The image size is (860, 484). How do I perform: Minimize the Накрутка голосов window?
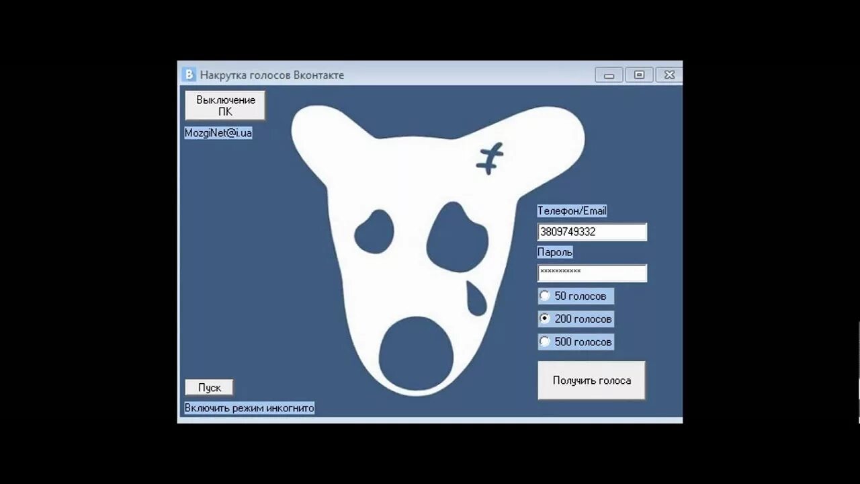pos(609,75)
